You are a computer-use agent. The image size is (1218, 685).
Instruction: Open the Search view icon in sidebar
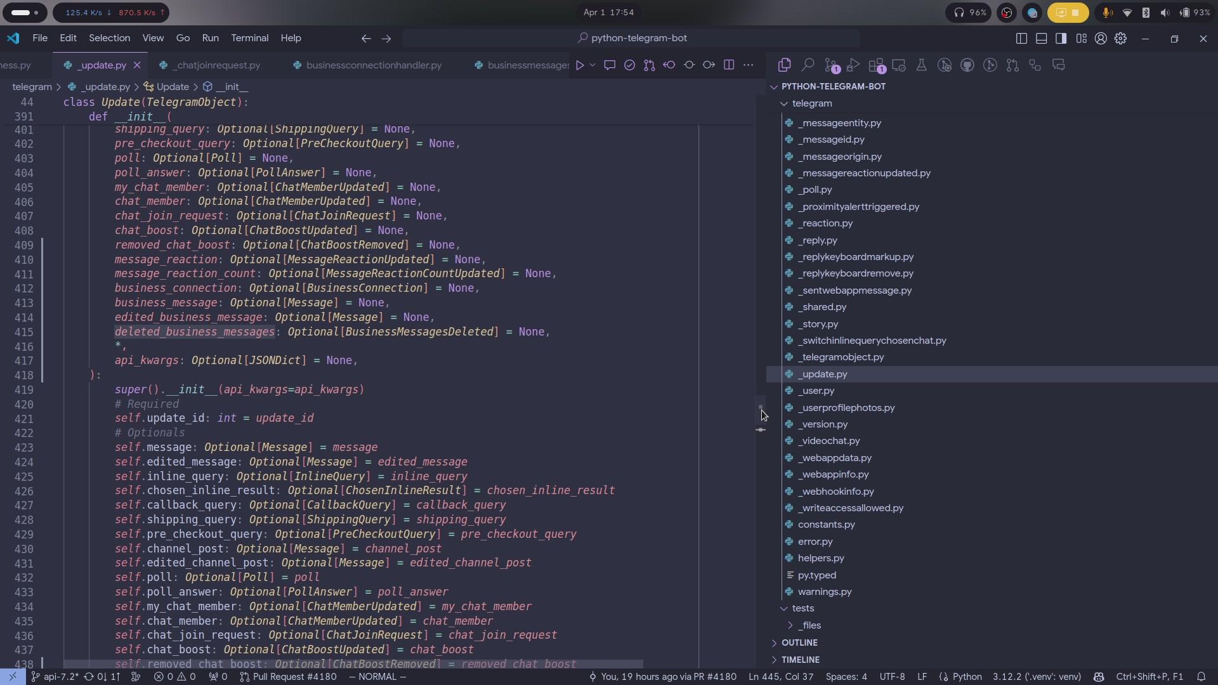808,65
